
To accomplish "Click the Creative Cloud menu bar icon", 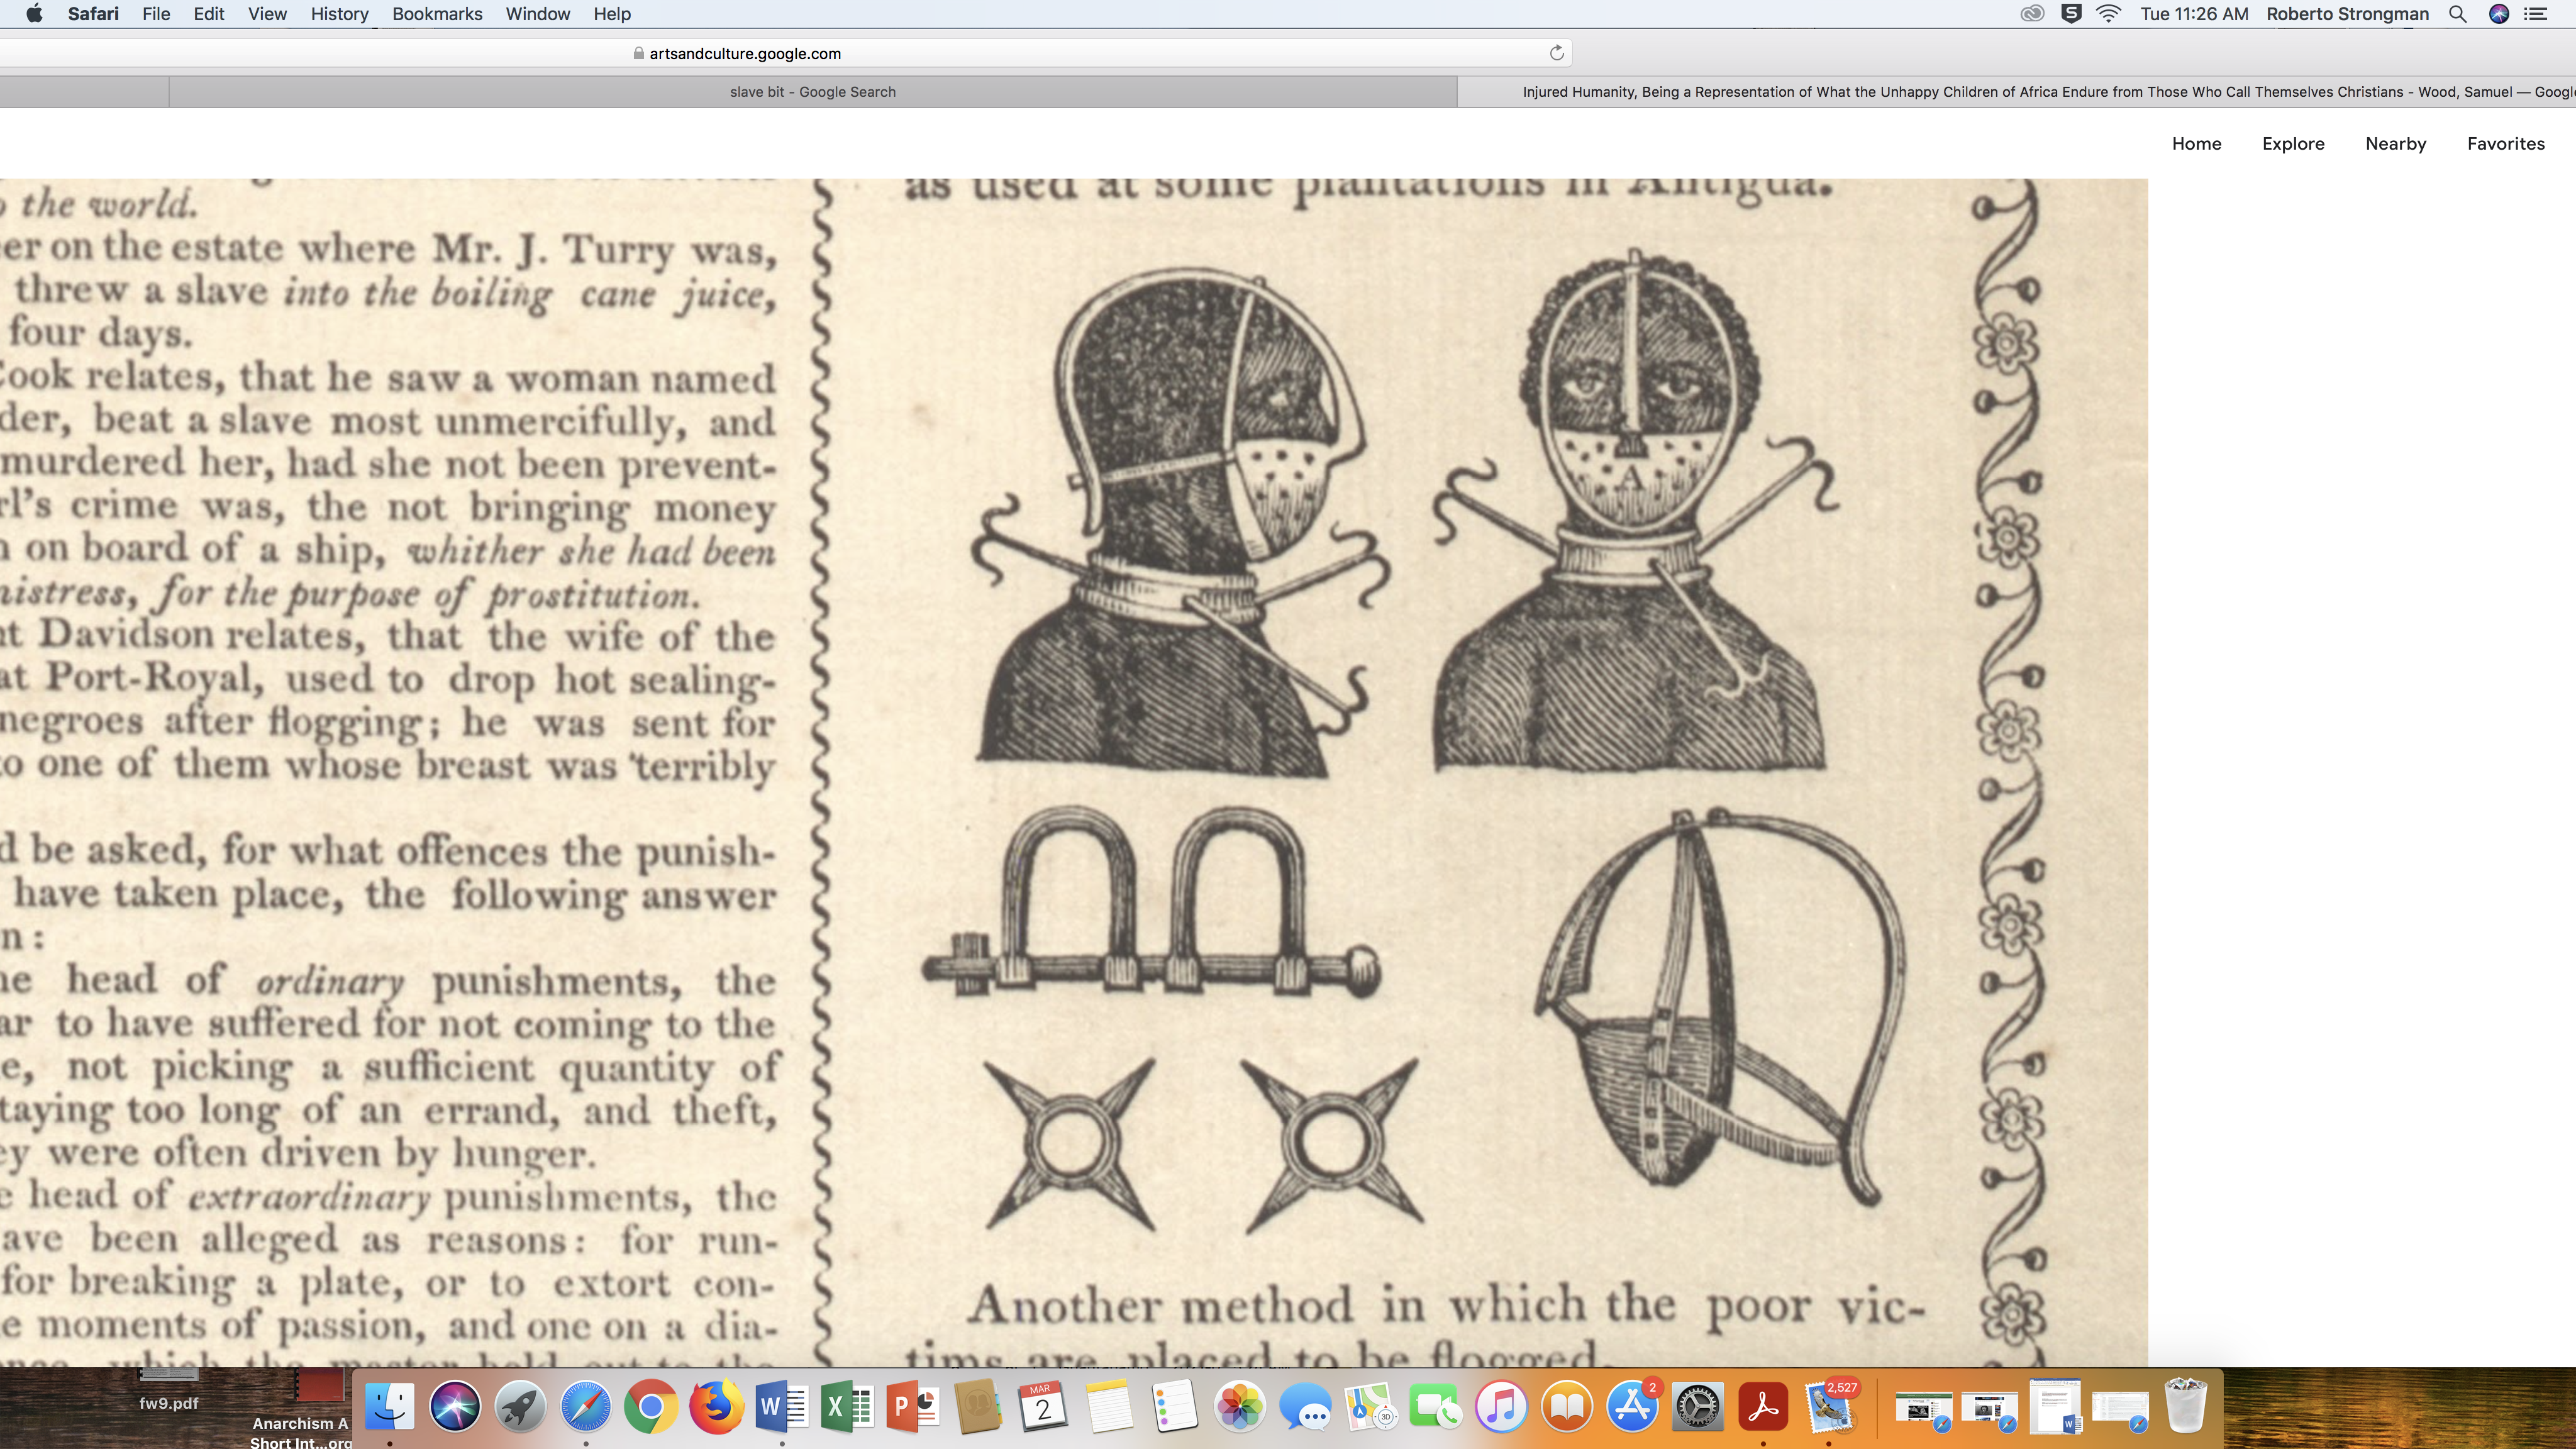I will pyautogui.click(x=2032, y=14).
